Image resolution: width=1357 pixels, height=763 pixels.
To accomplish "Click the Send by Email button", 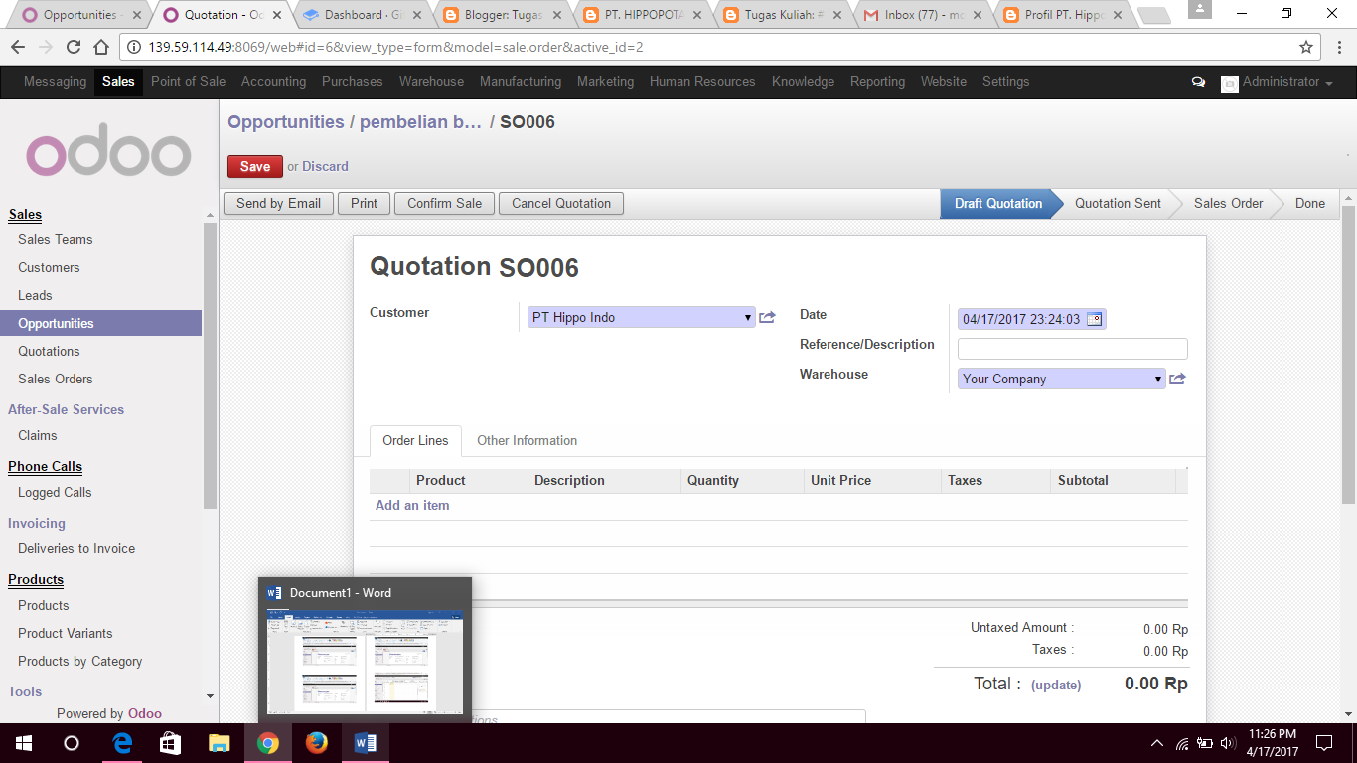I will pyautogui.click(x=279, y=204).
